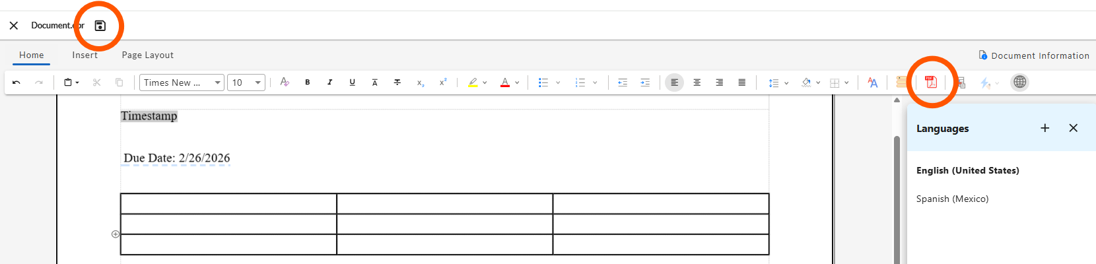Expand the shading color dropdown arrow
The width and height of the screenshot is (1096, 264).
coord(818,82)
